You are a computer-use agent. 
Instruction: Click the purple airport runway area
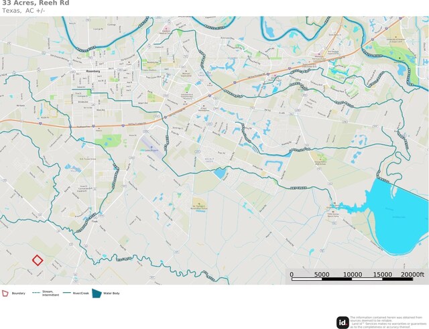[x=153, y=147]
